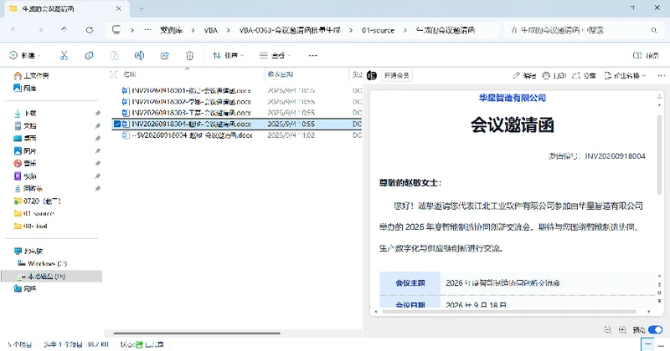670x351 pixels.
Task: Uncheck the INV20260918004 file checkbox
Action: click(116, 125)
